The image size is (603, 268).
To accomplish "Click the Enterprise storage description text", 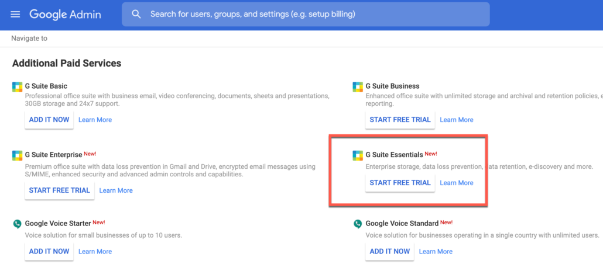I will point(479,167).
